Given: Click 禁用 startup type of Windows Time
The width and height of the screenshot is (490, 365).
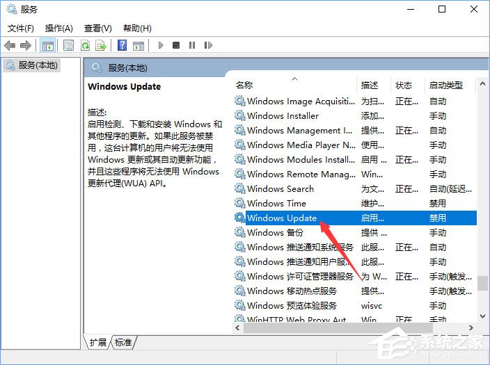Looking at the screenshot, I should [x=438, y=203].
